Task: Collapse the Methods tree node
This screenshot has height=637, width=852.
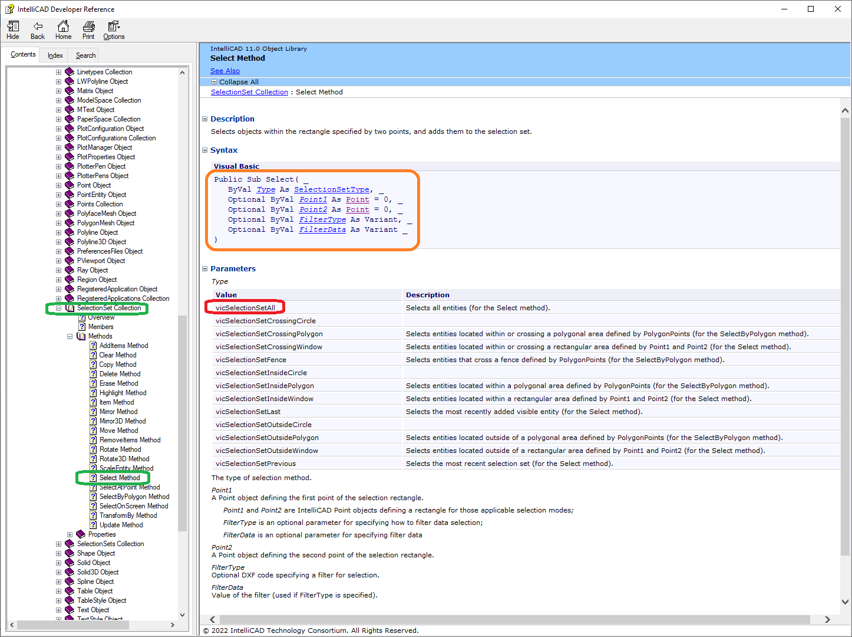Action: pos(70,336)
